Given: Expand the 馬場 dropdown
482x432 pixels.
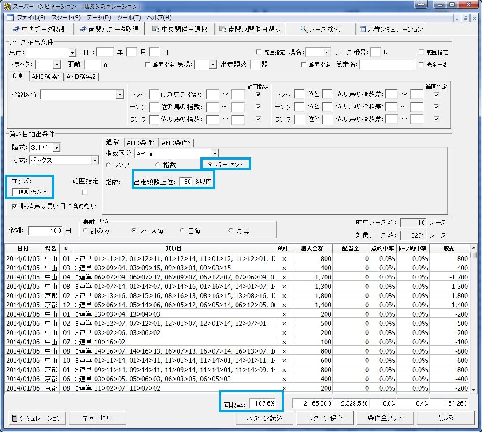Looking at the screenshot, I should pos(213,64).
